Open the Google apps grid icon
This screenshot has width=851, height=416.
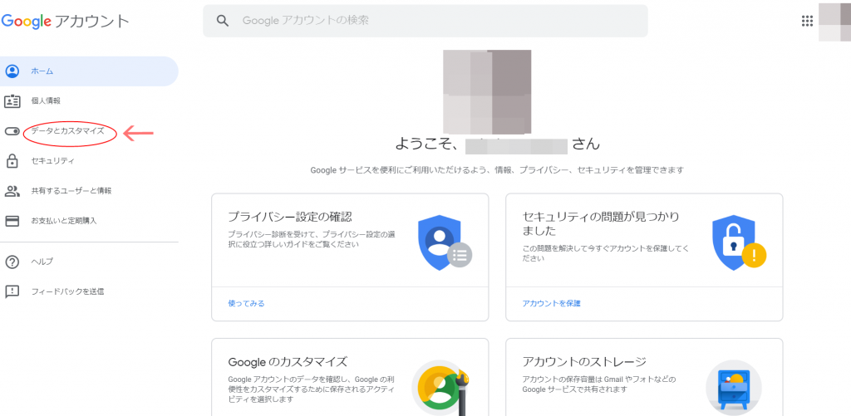pos(807,21)
